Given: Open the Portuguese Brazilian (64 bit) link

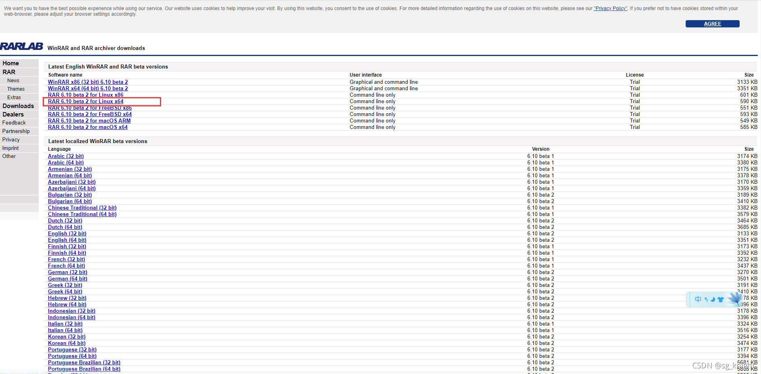Looking at the screenshot, I should coord(84,369).
